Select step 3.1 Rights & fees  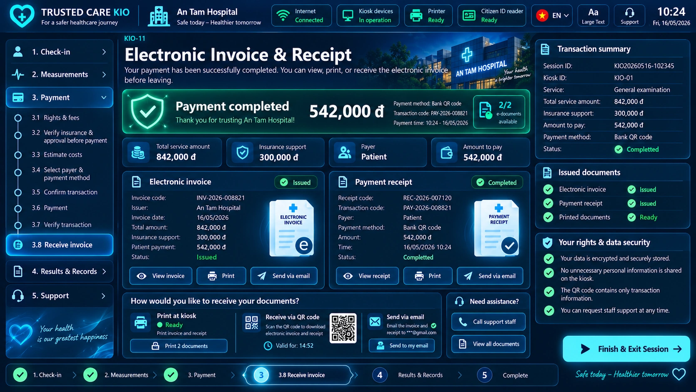coord(55,118)
